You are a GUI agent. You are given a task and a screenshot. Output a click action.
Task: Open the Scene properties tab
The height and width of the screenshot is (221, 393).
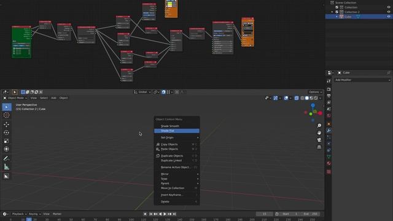point(329,109)
